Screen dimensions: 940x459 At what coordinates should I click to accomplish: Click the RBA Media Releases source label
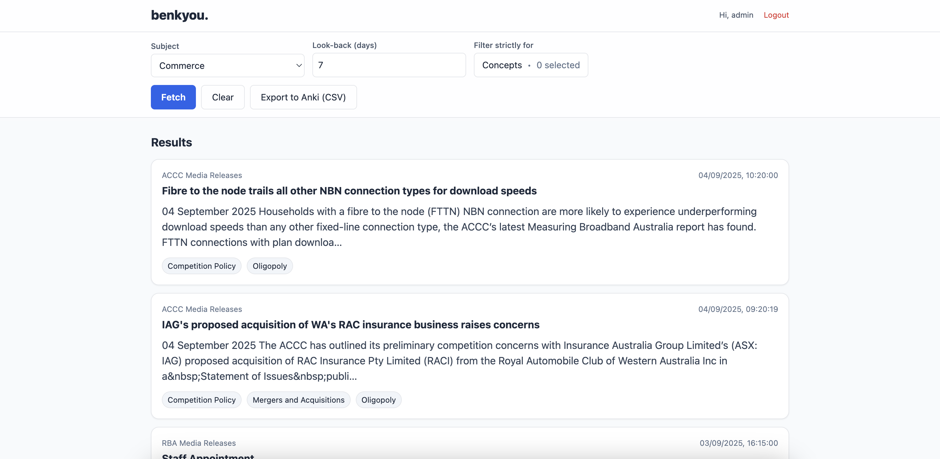pos(198,443)
